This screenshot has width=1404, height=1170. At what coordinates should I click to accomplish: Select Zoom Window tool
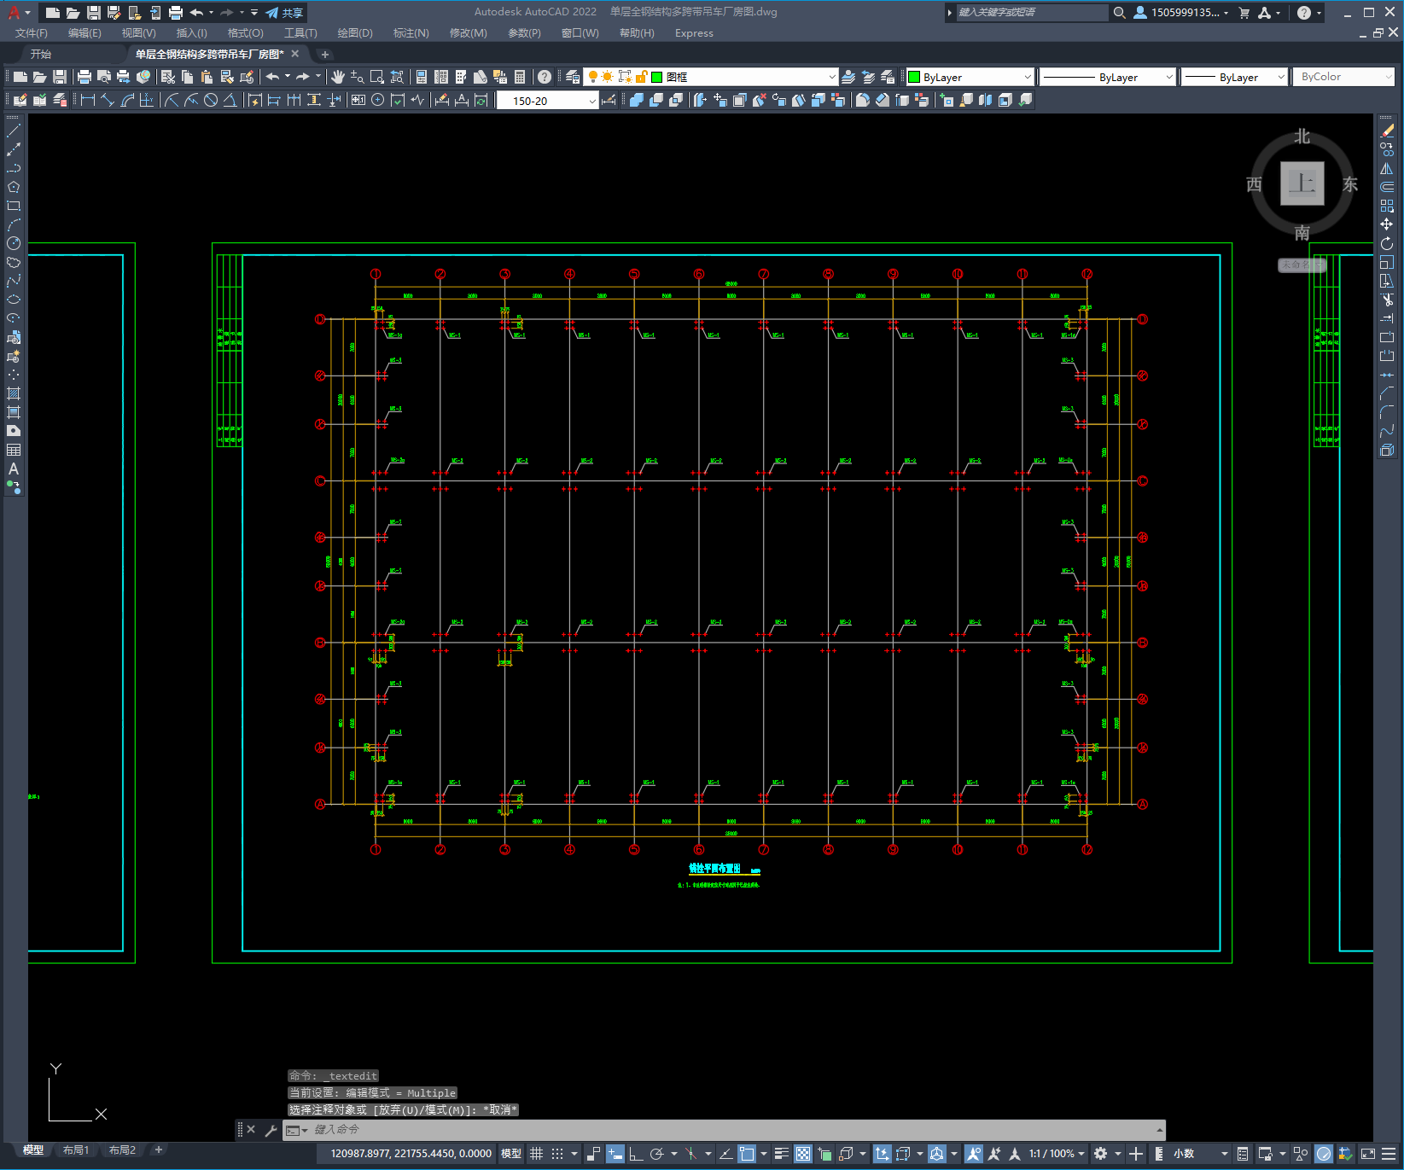[x=377, y=77]
